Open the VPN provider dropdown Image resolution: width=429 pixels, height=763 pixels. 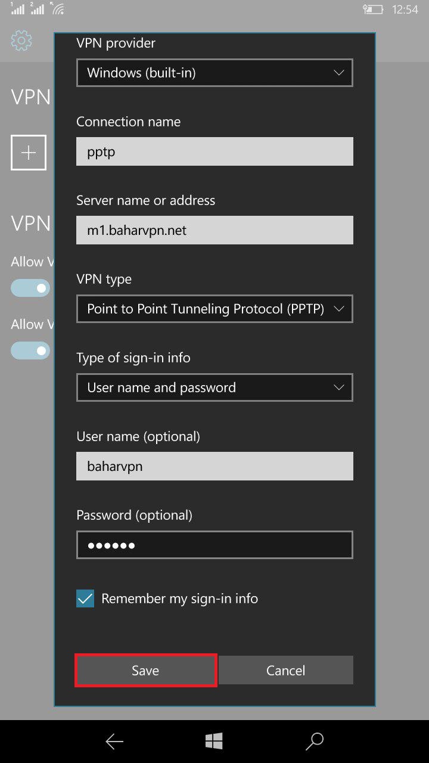214,73
